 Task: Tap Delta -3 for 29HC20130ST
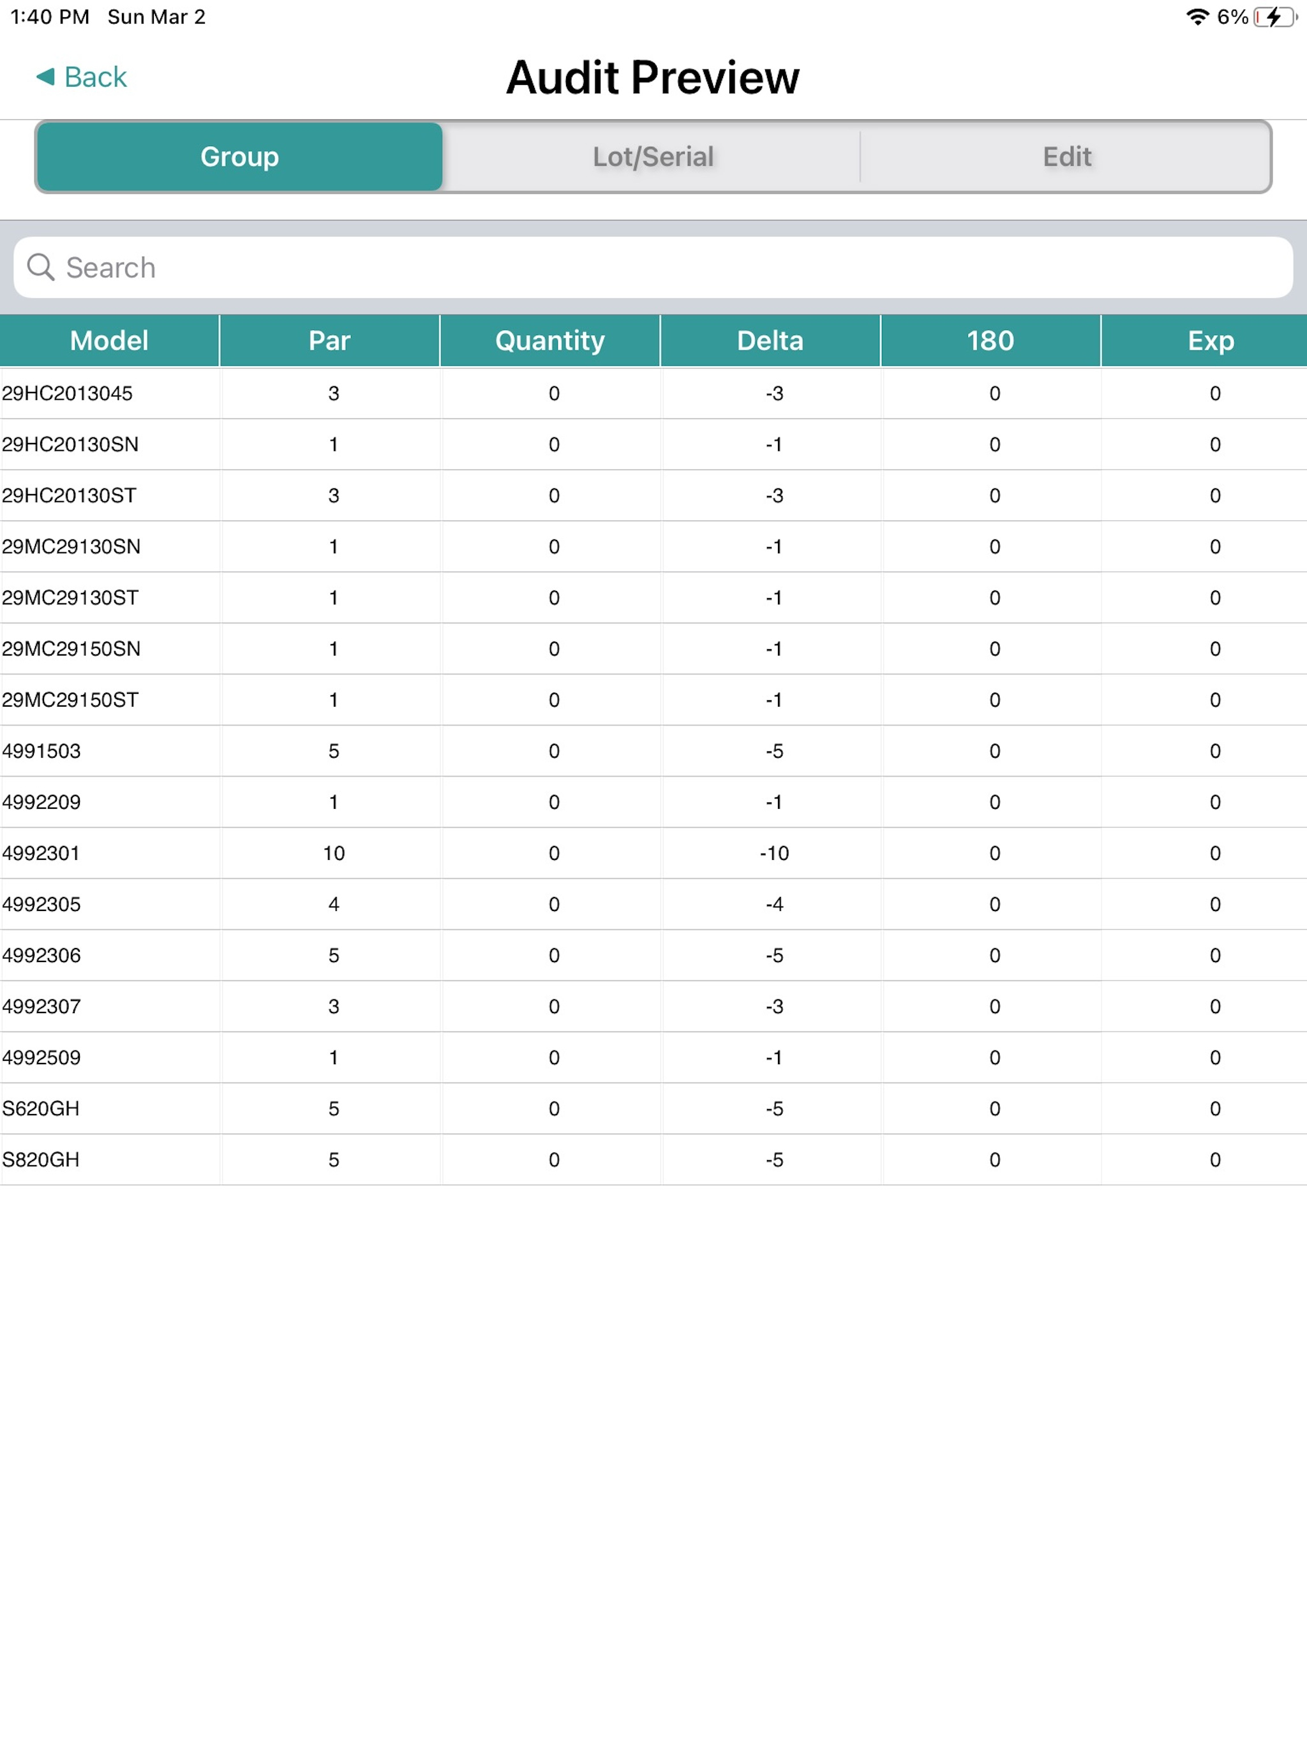pos(774,496)
